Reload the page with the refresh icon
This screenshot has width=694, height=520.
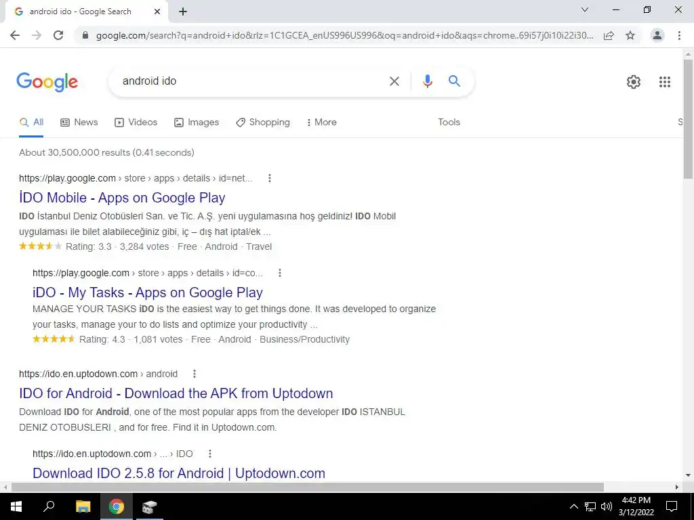click(x=58, y=35)
